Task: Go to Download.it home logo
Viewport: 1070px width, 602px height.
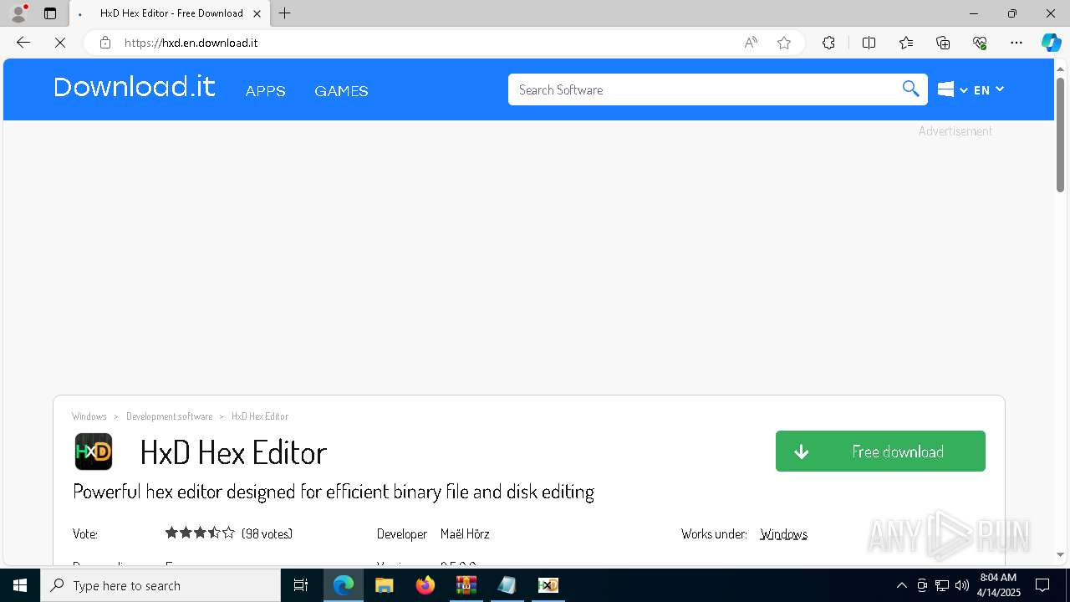Action: point(135,87)
